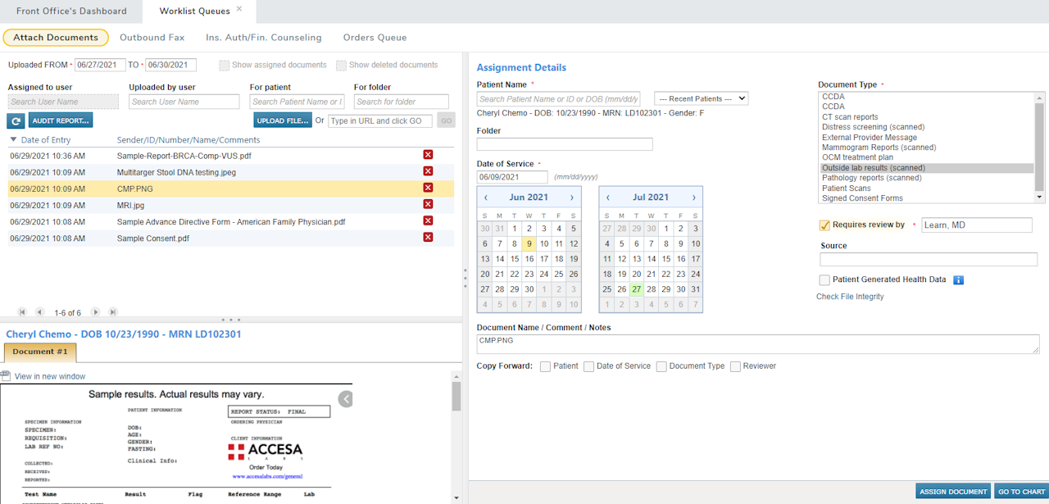Open the Orders Queue tab

click(x=375, y=38)
